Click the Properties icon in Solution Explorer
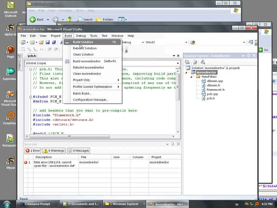Image resolution: width=277 pixels, height=208 pixels. [187, 62]
